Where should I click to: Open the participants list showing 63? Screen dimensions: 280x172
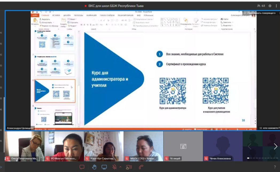click(x=261, y=6)
